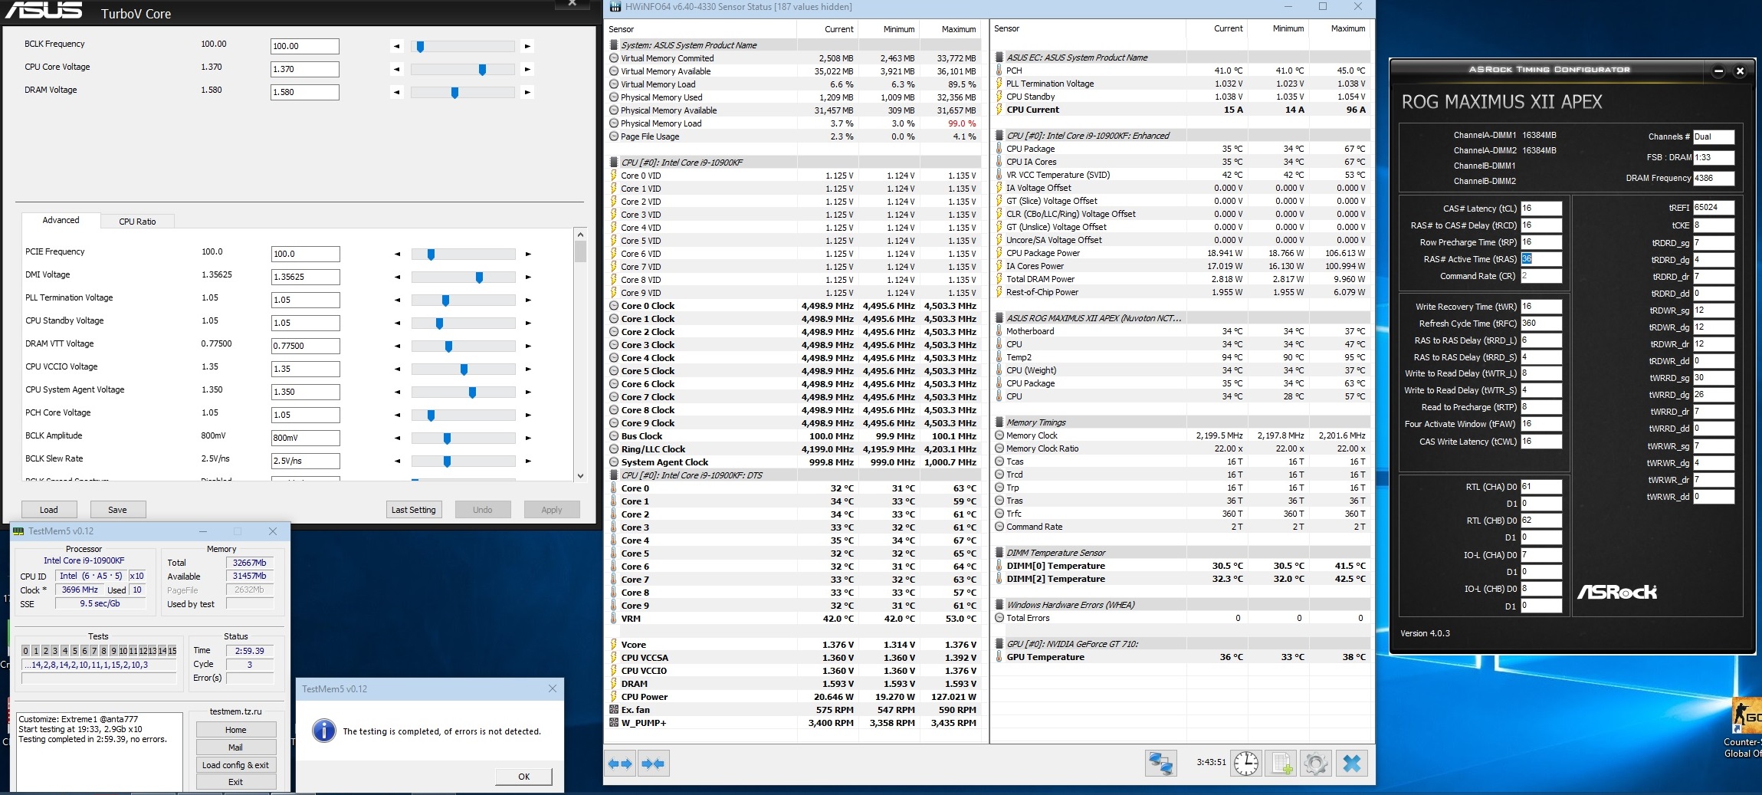Click the TurboV Advanced panel scrollbar down arrow

pyautogui.click(x=580, y=475)
